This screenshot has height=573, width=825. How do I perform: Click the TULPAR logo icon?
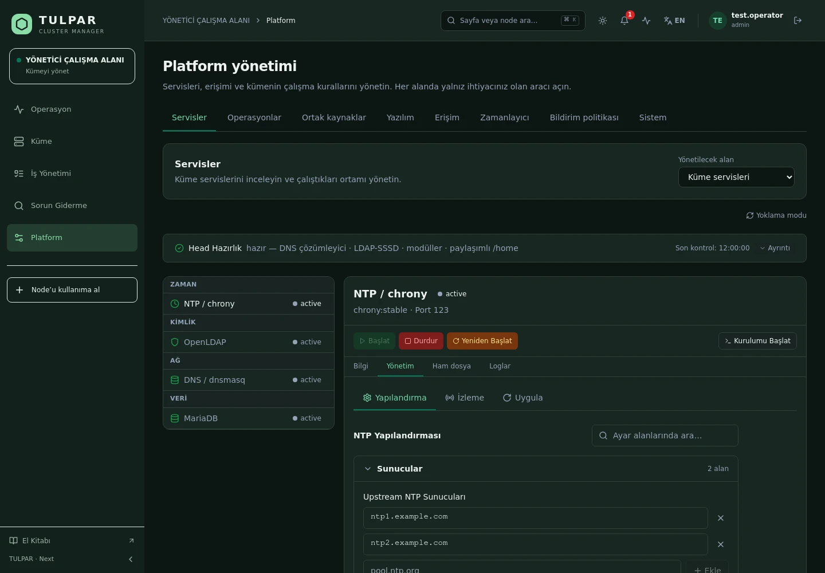pyautogui.click(x=22, y=24)
